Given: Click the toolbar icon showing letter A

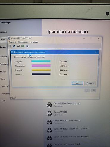Looking at the screenshot, I should coord(18,46).
